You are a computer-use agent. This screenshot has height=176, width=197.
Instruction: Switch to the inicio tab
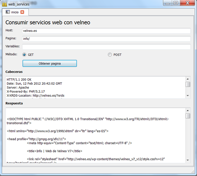coord(15,12)
